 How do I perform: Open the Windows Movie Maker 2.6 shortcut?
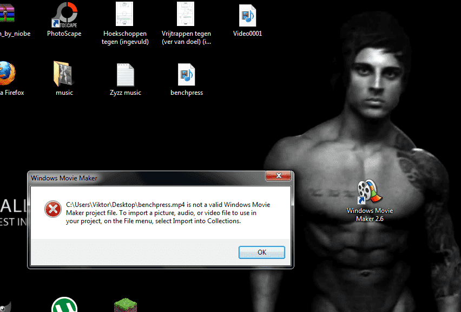point(370,192)
